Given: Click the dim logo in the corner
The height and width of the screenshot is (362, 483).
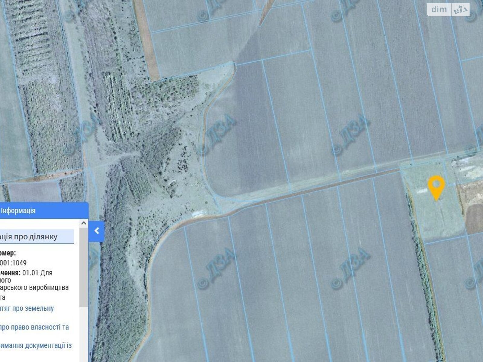Looking at the screenshot, I should [x=439, y=10].
